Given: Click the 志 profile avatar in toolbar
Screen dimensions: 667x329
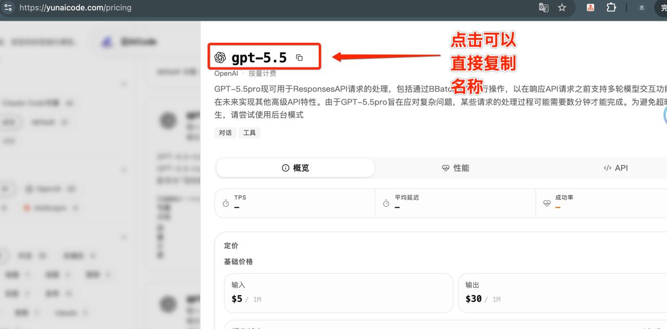Looking at the screenshot, I should pyautogui.click(x=642, y=8).
